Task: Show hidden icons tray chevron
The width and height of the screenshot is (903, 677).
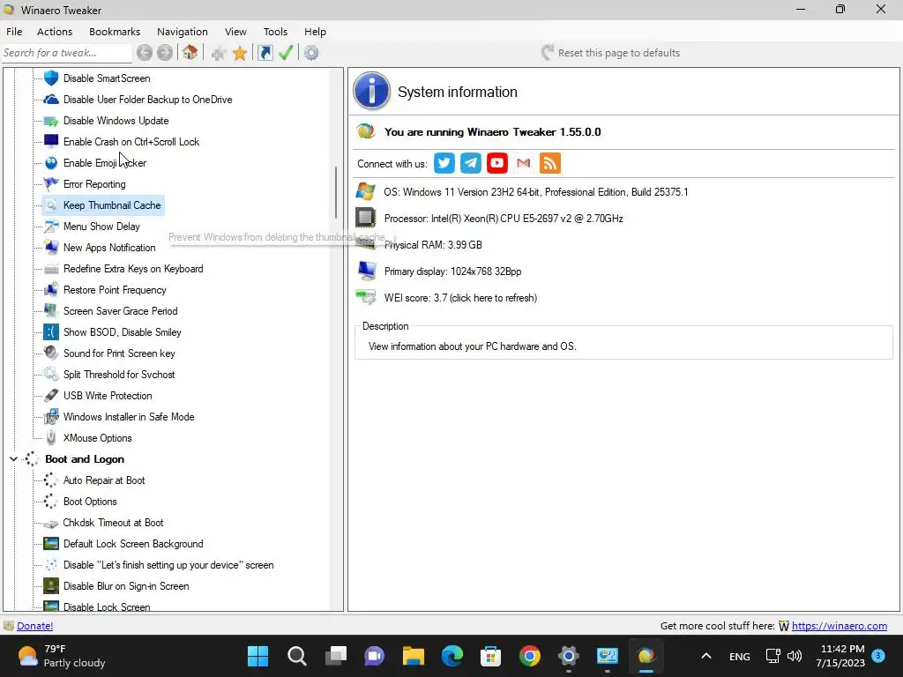Action: (706, 656)
